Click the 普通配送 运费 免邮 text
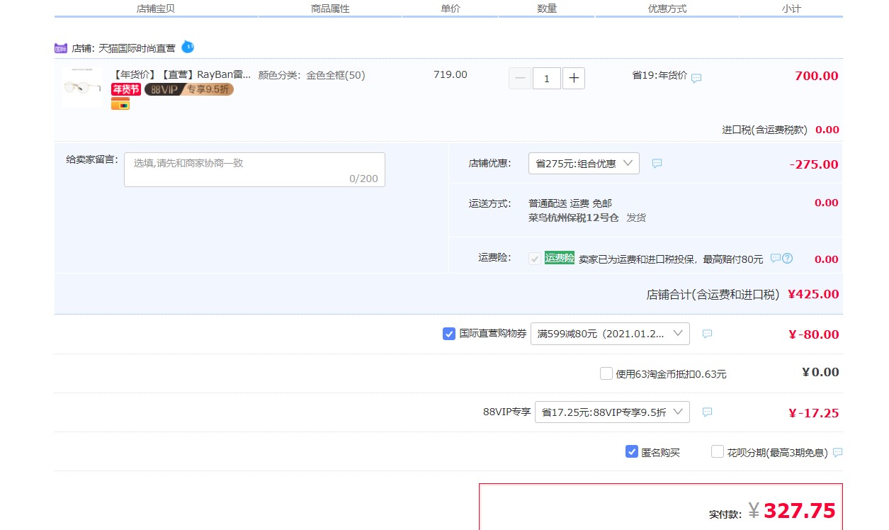Screen dimensions: 889x530 click(x=570, y=203)
